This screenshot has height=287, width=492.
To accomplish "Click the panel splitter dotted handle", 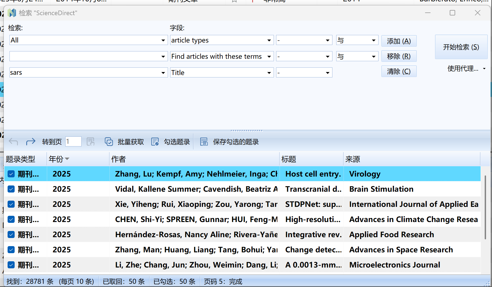I will click(x=246, y=131).
